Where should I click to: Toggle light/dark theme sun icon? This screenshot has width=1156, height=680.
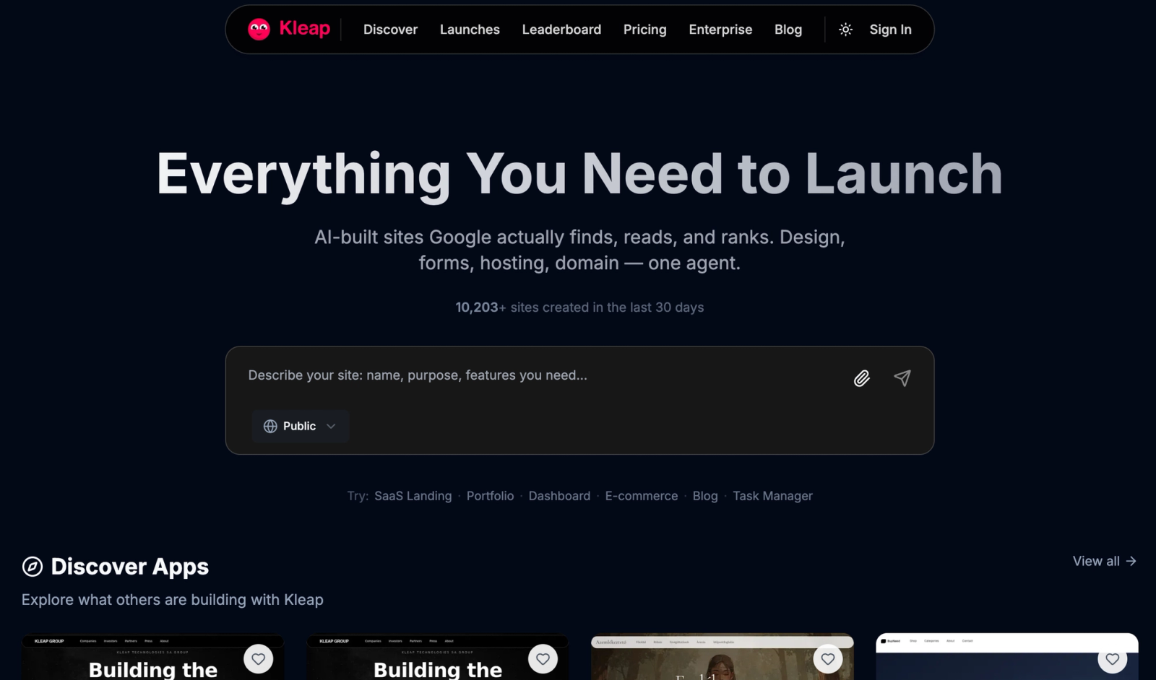coord(845,30)
